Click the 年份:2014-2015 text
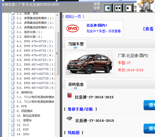 click(130, 70)
